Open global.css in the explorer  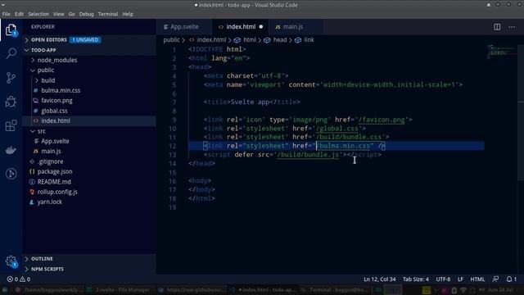[x=89, y=111]
